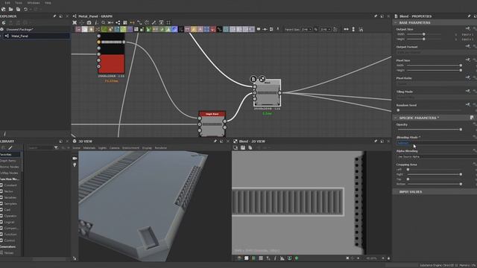The height and width of the screenshot is (268, 477).
Task: Toggle Tiling Mode inheritance icon
Action: [x=467, y=91]
